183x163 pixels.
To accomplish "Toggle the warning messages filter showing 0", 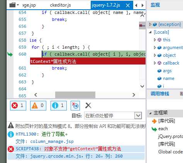I will pos(38,105).
